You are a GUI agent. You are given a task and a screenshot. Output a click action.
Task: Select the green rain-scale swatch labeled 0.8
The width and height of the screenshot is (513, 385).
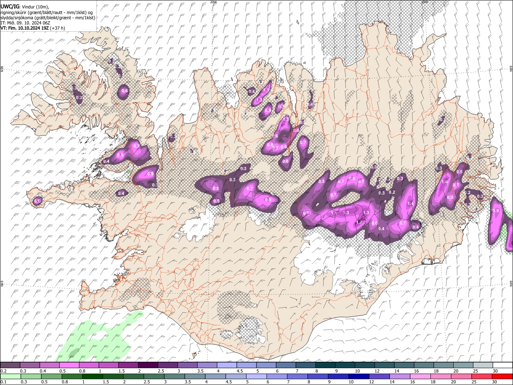coord(72,377)
